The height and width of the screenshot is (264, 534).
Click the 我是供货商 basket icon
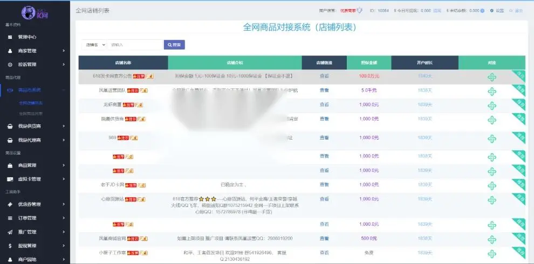click(x=10, y=126)
